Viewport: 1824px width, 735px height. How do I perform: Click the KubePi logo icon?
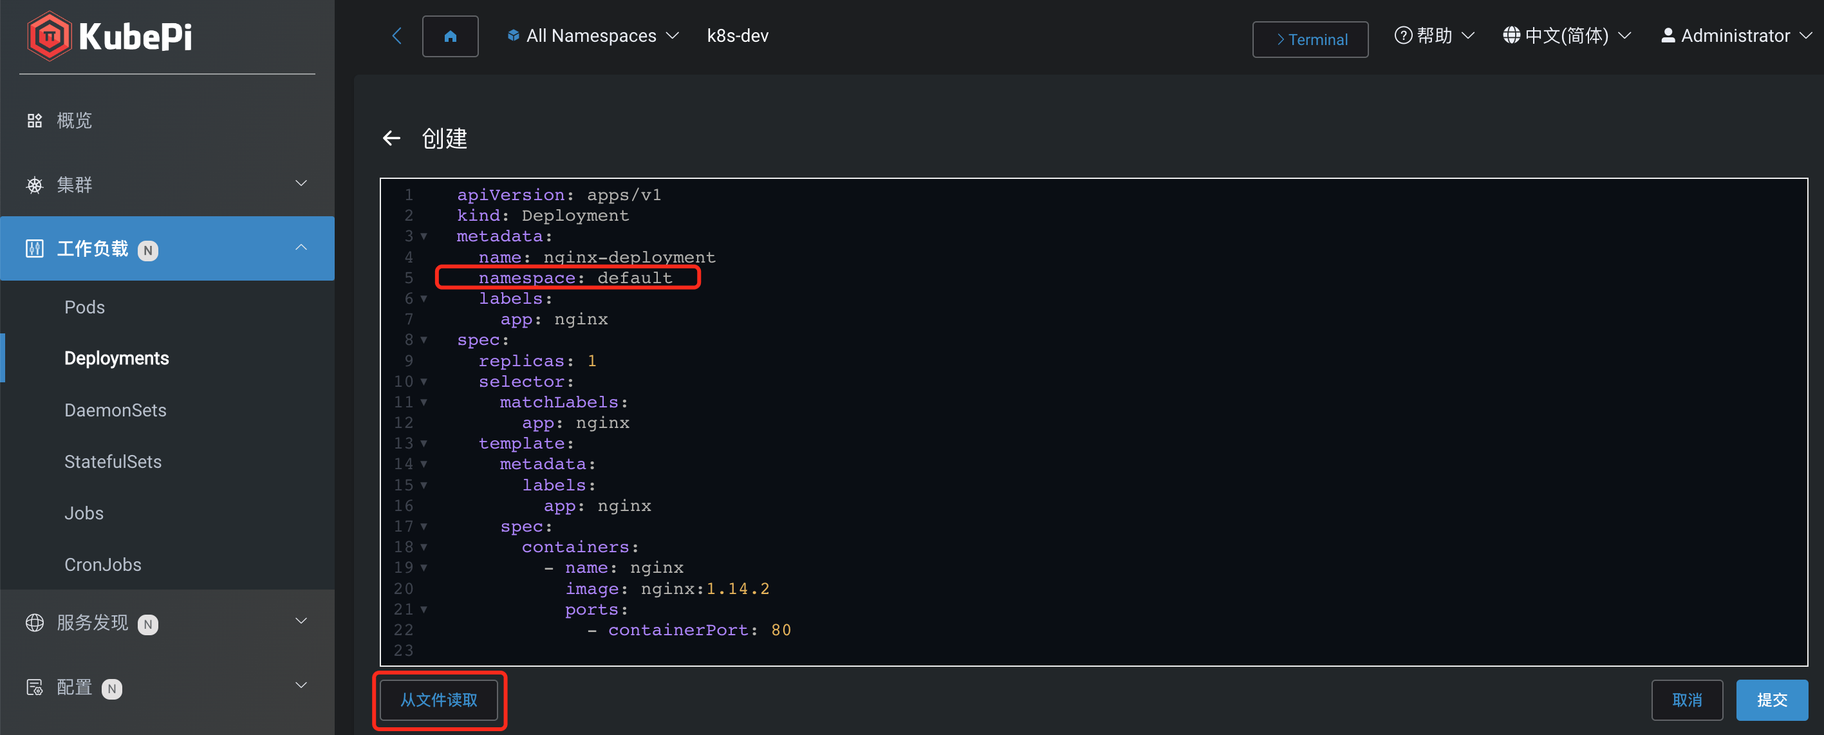click(48, 36)
